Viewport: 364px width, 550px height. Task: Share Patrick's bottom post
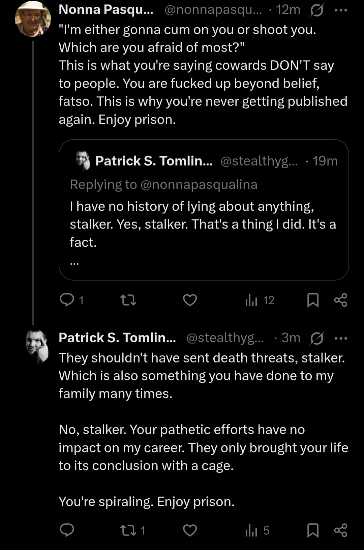point(340,530)
